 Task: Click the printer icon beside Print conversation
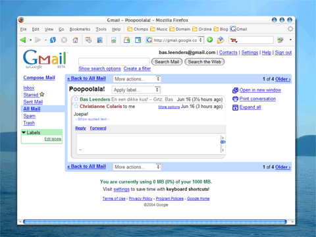pyautogui.click(x=235, y=99)
